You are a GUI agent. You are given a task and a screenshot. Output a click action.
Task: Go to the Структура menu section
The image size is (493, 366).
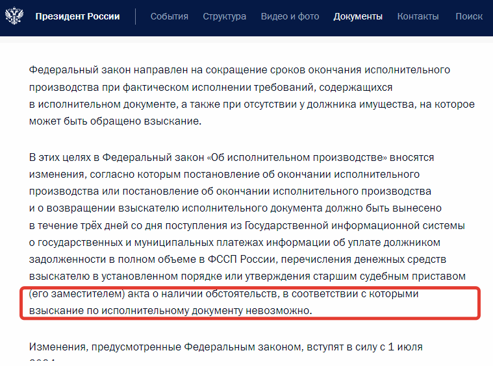tap(224, 16)
